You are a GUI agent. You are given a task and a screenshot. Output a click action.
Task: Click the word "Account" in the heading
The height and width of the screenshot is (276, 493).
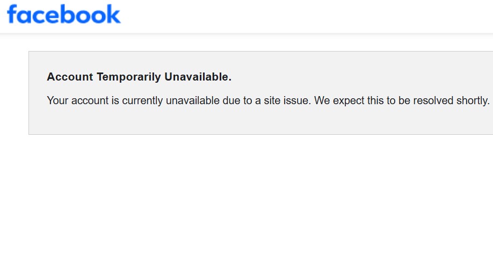[70, 77]
